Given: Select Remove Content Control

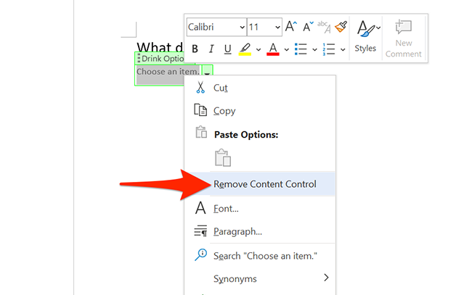Looking at the screenshot, I should [x=264, y=184].
